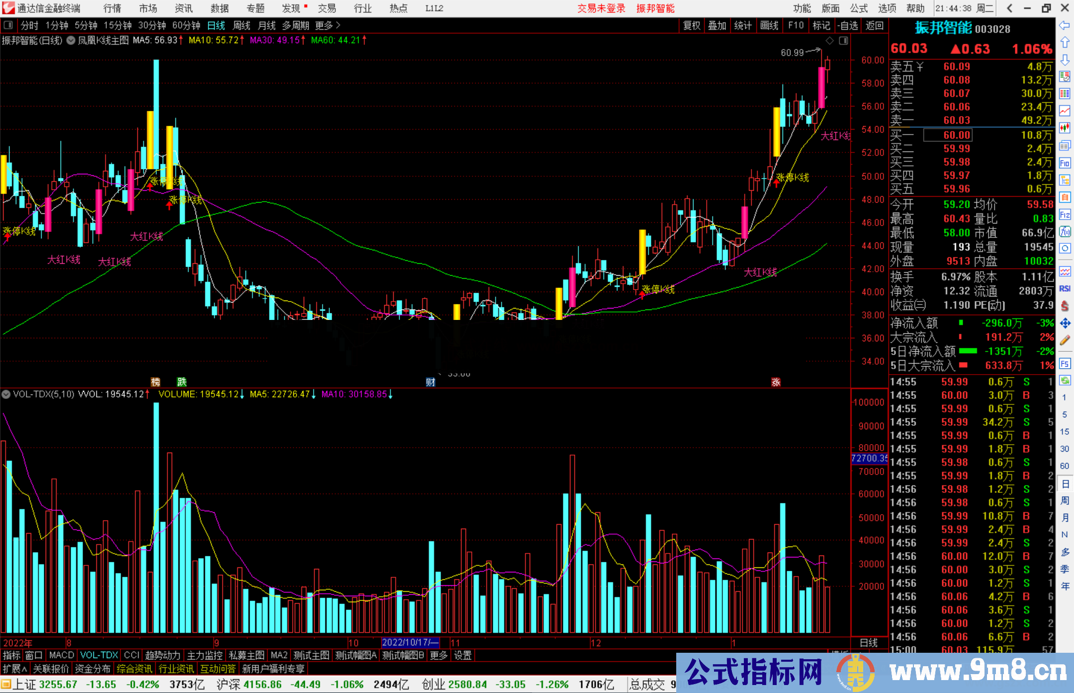This screenshot has width=1074, height=693.
Task: Click the wavy indicator lines sidebar icon
Action: tap(1065, 271)
